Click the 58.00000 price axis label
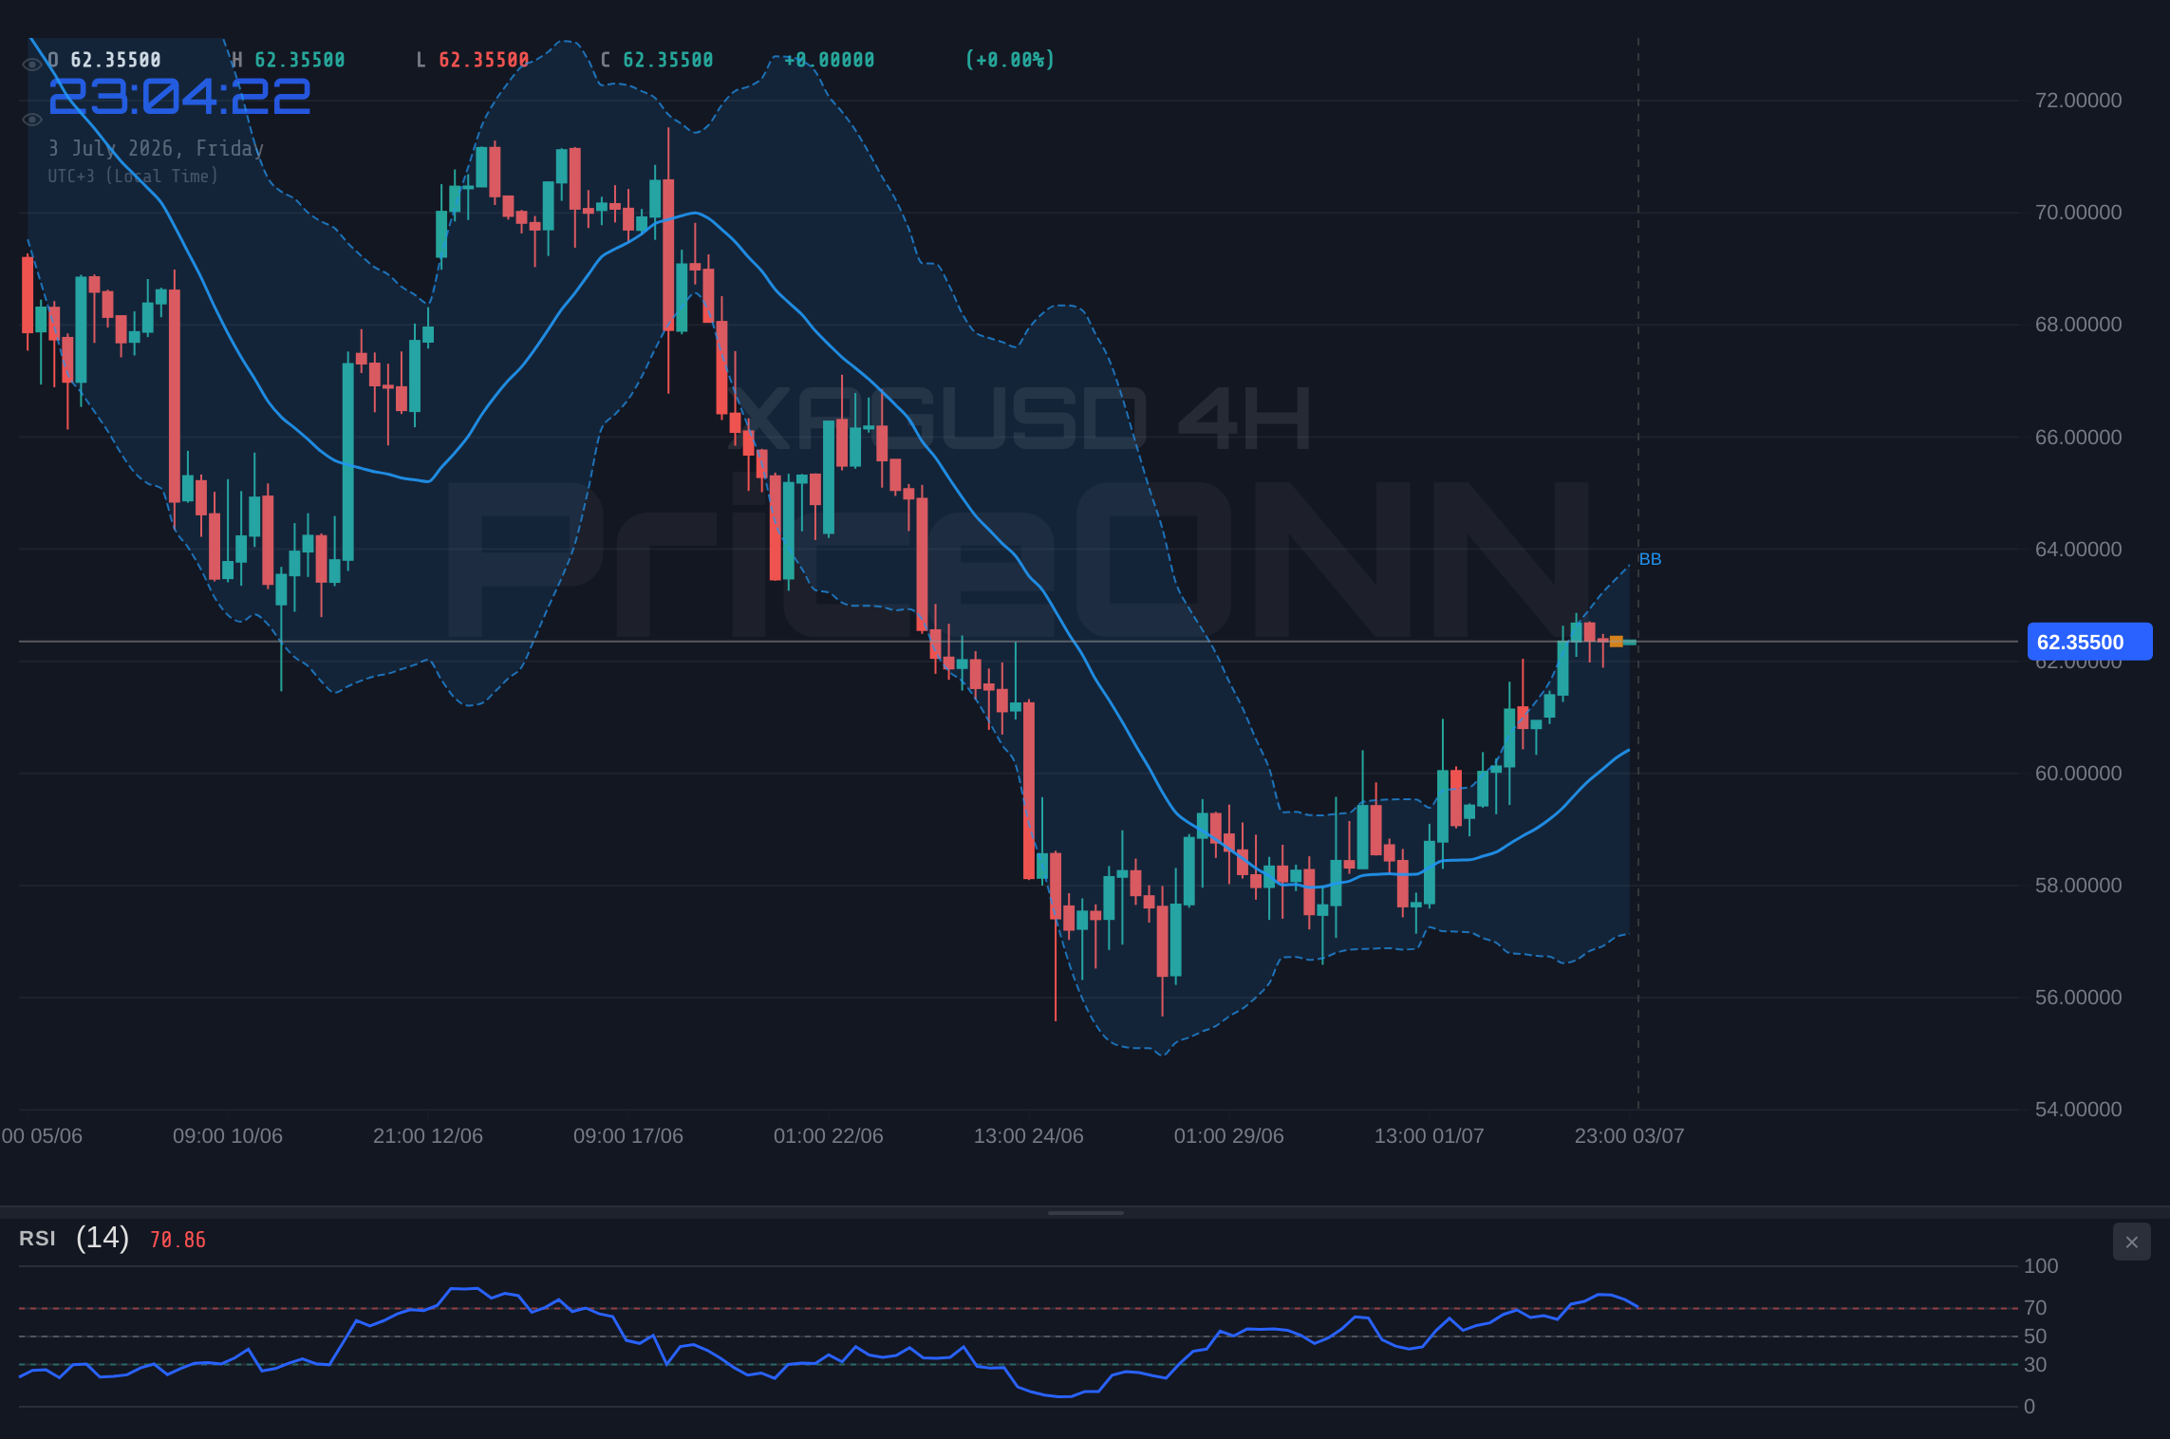Image resolution: width=2170 pixels, height=1439 pixels. click(2078, 886)
